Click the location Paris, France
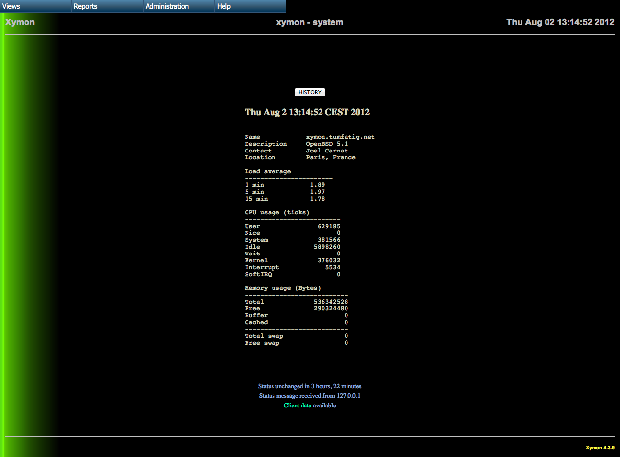The image size is (620, 457). pyautogui.click(x=331, y=157)
